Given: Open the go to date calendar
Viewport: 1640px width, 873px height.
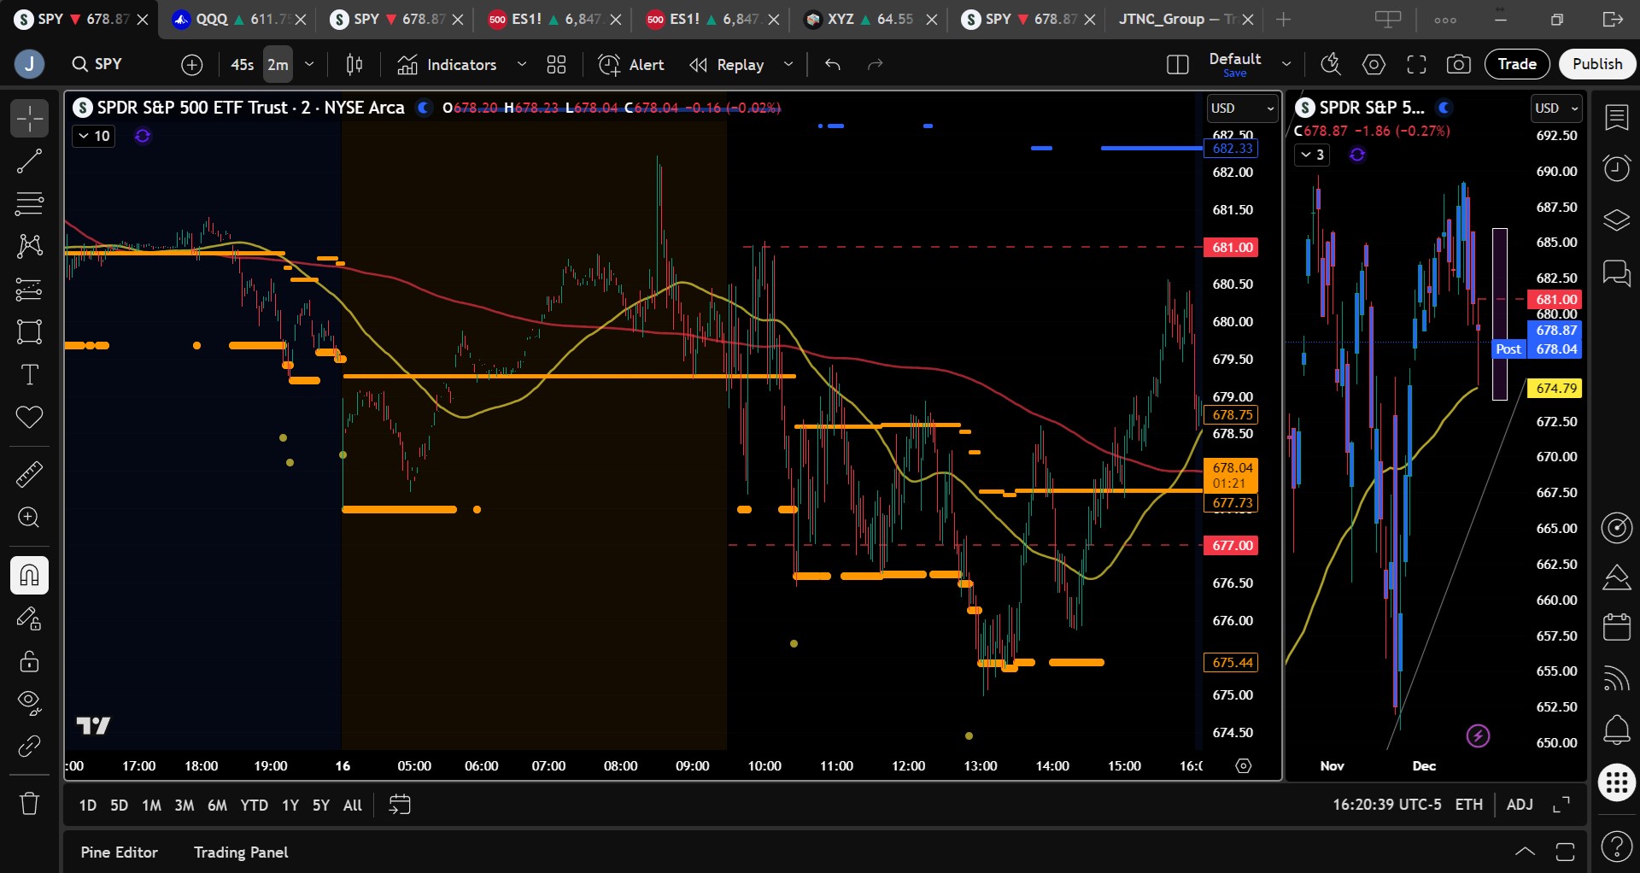Looking at the screenshot, I should (x=399, y=805).
